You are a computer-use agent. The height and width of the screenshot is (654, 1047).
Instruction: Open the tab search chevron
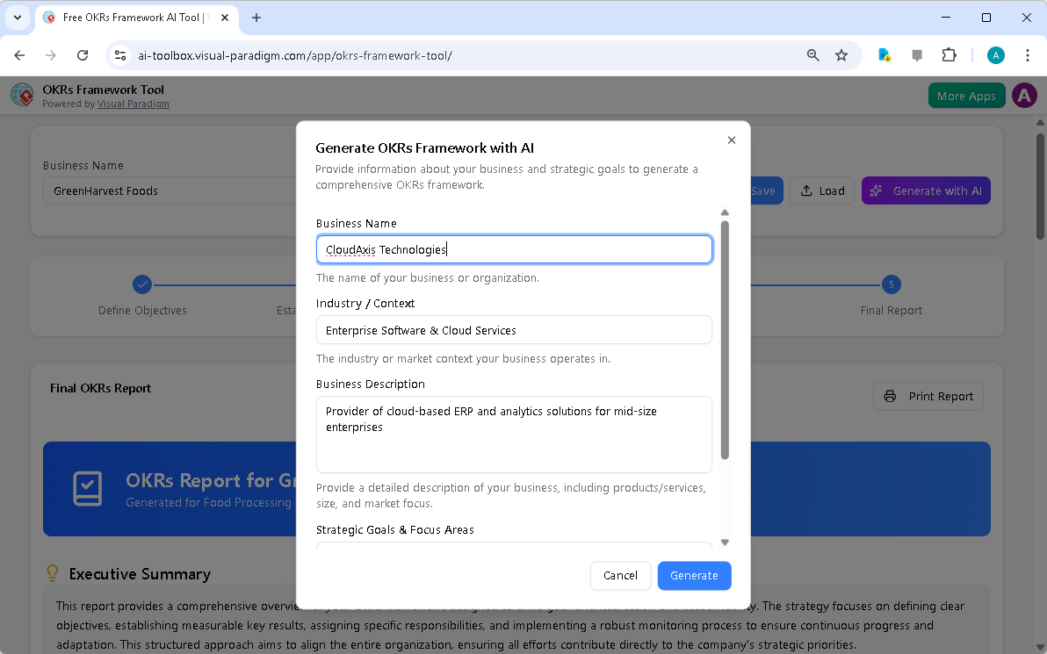[x=17, y=18]
